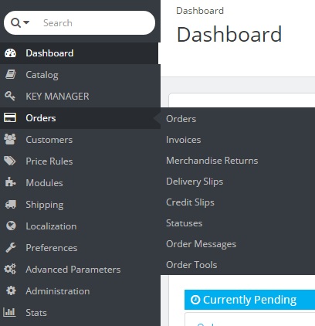The image size is (315, 326).
Task: Click the Preferences wrench icon
Action: (x=11, y=247)
